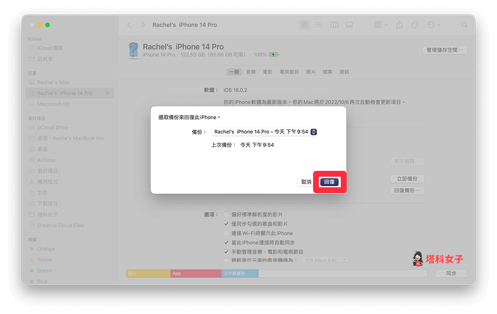Toggle 偏好標準解析度的影片 checkbox

pyautogui.click(x=226, y=215)
